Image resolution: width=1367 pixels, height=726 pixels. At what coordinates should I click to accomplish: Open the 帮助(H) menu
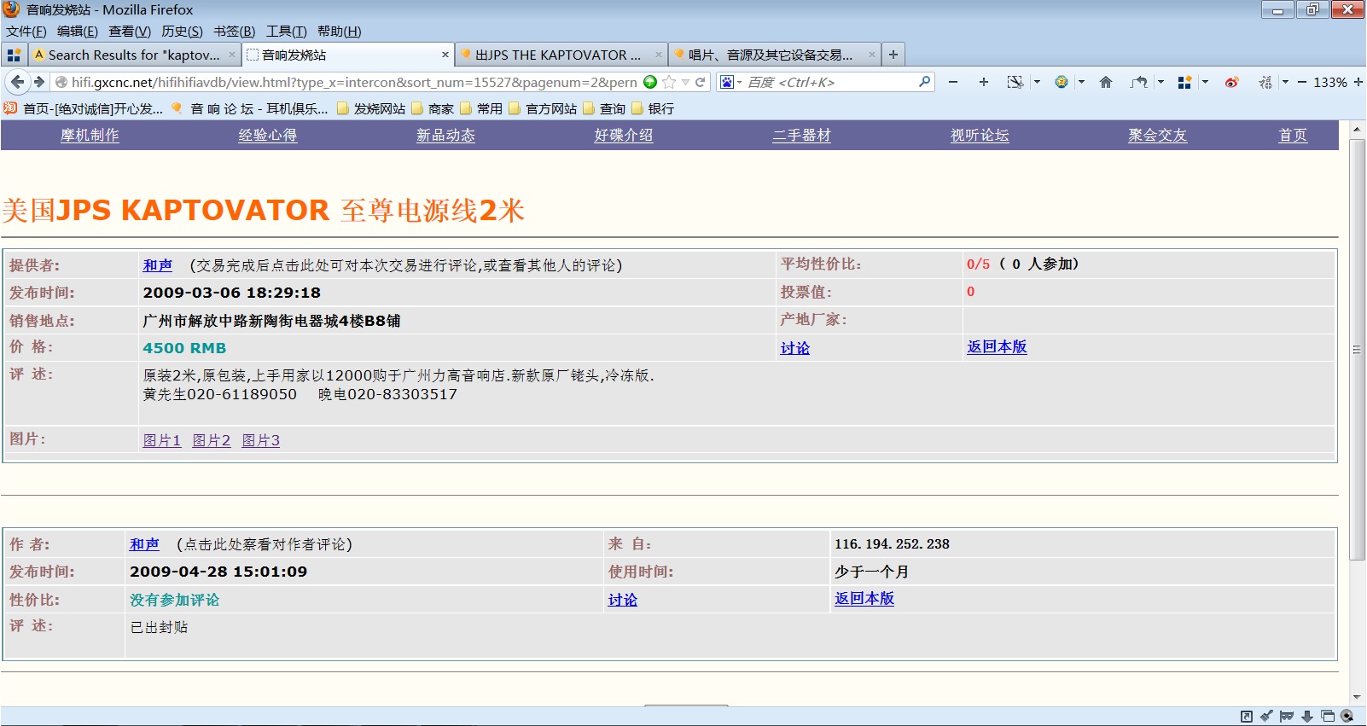click(340, 32)
